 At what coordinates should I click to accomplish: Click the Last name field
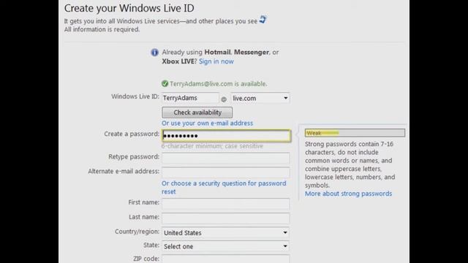(x=226, y=218)
